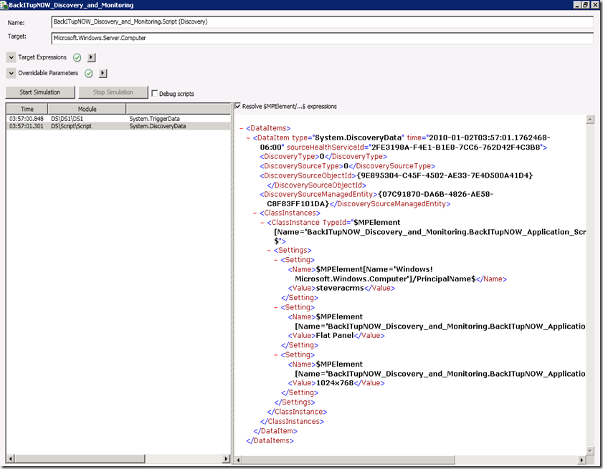The height and width of the screenshot is (469, 603).
Task: Click the arrow button next to Target Expressions
Action: [x=91, y=57]
